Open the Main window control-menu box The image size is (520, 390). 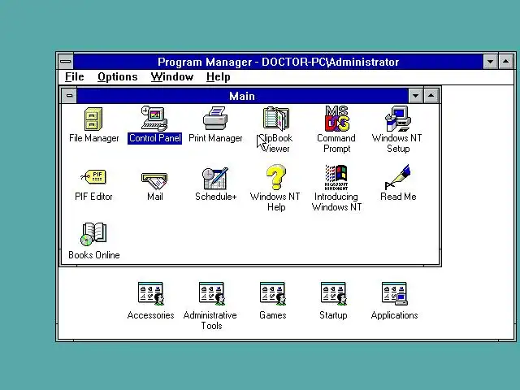coord(69,96)
